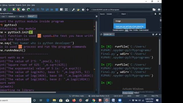Image resolution: width=183 pixels, height=103 pixels.
Task: Click Continue execution debug icon
Action: (52, 9)
